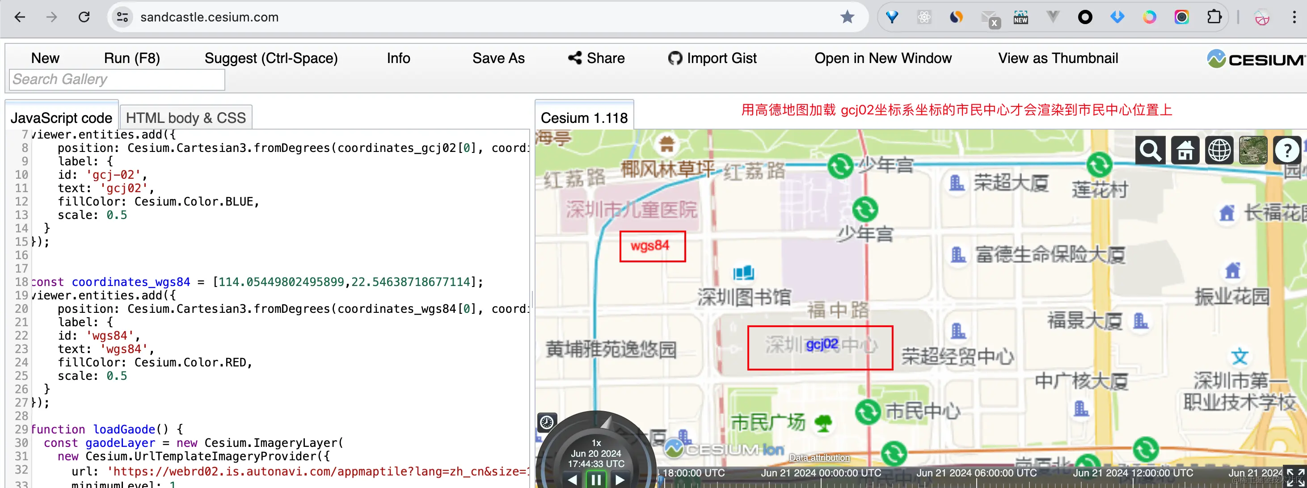The height and width of the screenshot is (488, 1307).
Task: Click the geocoder search magnifier icon
Action: point(1149,151)
